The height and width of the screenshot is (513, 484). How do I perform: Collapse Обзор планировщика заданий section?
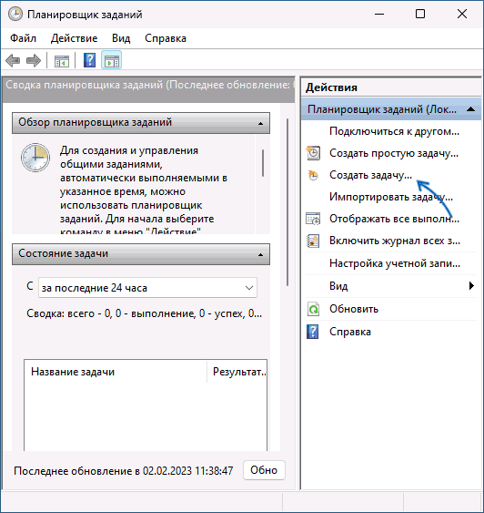[x=260, y=123]
